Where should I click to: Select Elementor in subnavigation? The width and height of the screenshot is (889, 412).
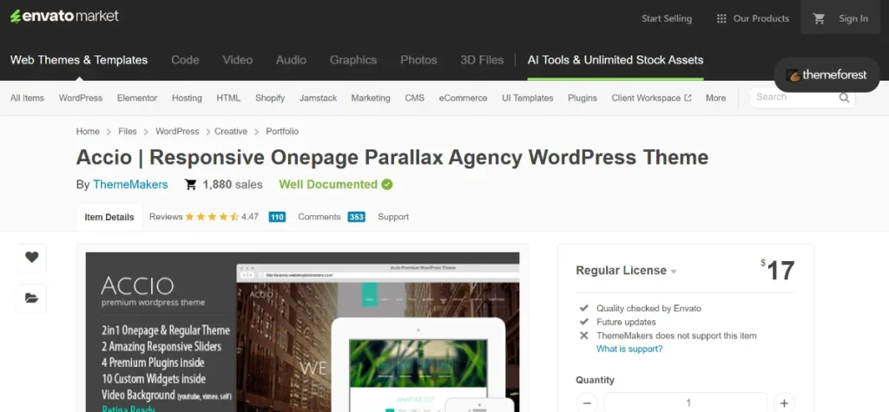[x=137, y=98]
